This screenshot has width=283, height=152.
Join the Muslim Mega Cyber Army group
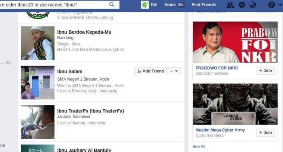click(266, 133)
